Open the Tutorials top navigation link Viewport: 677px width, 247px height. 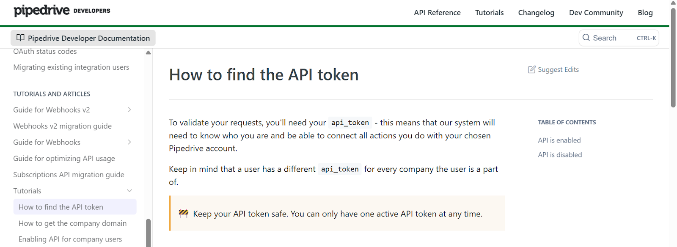[489, 13]
